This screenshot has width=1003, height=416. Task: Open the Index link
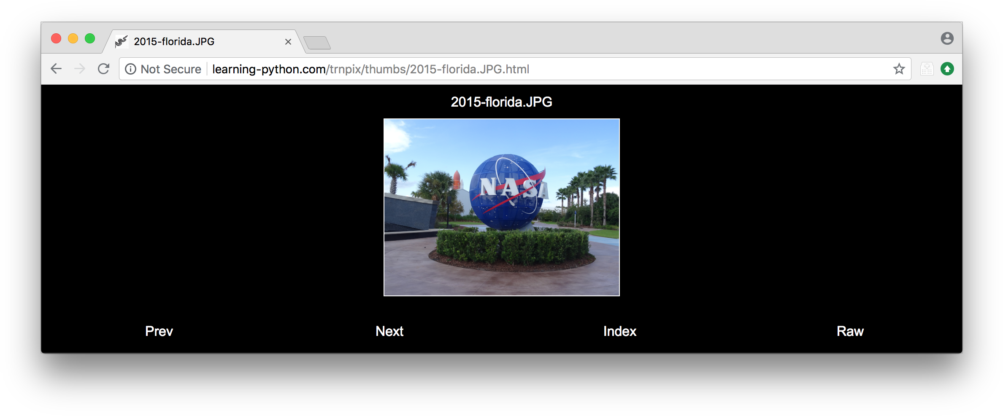(x=620, y=331)
